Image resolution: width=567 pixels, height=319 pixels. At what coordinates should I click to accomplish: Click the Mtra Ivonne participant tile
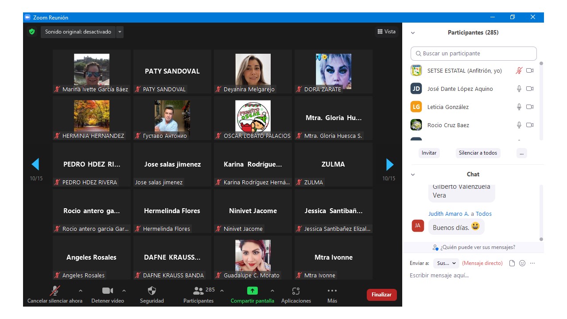pos(334,257)
